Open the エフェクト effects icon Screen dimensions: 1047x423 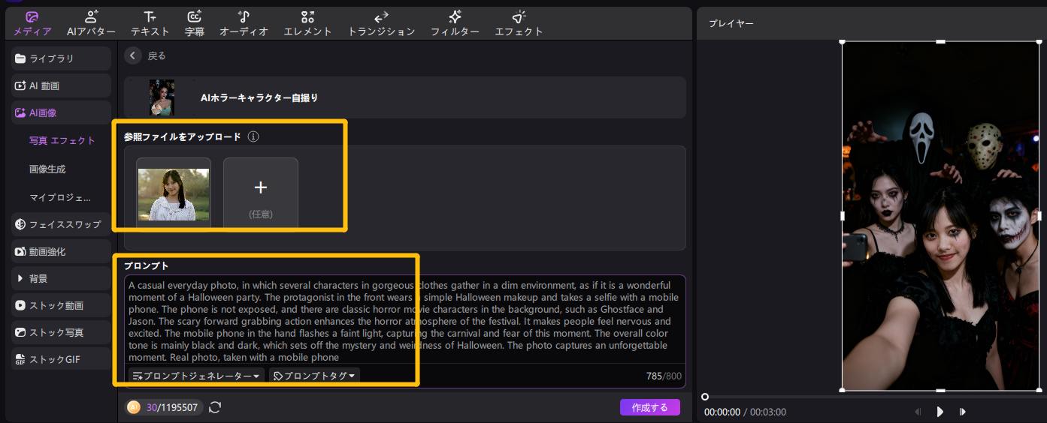click(x=519, y=17)
